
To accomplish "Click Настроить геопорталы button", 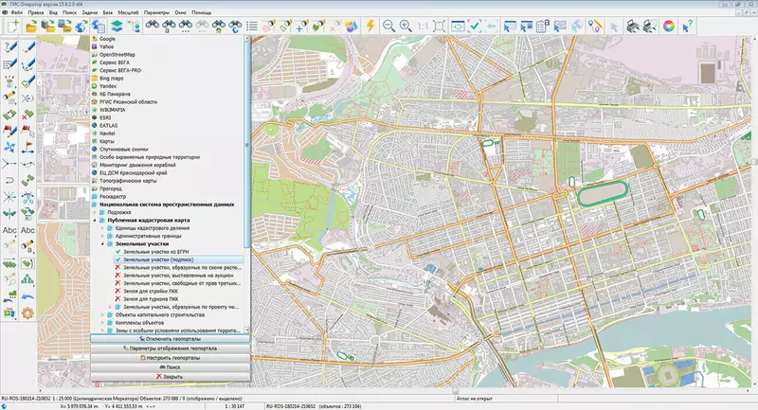I will click(x=171, y=358).
